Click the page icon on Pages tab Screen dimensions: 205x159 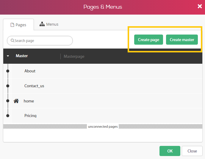click(12, 25)
